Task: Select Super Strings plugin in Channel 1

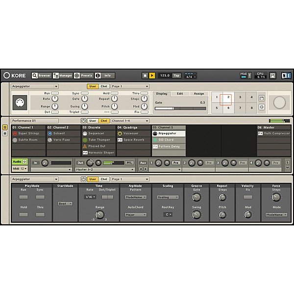Action: click(x=28, y=133)
